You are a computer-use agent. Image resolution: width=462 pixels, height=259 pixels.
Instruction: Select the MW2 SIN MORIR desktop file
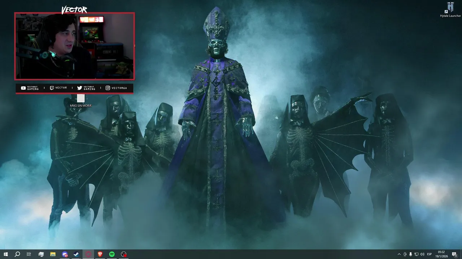coord(80,101)
